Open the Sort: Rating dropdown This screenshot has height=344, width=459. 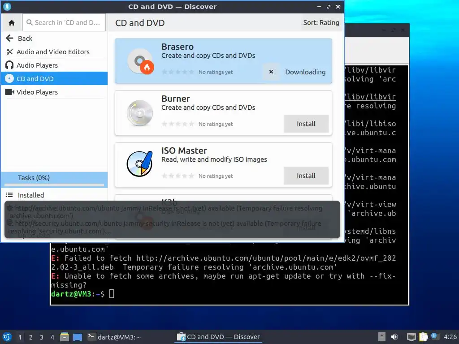pos(321,22)
